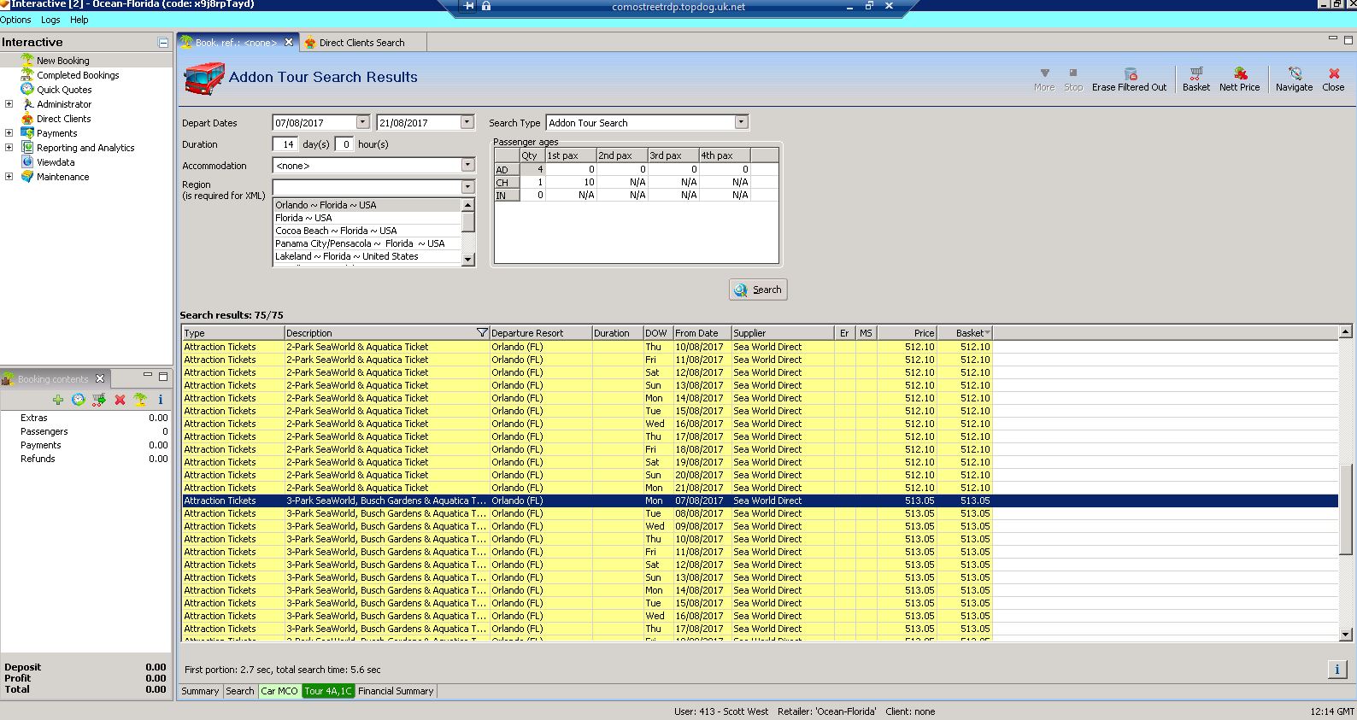The height and width of the screenshot is (720, 1357).
Task: Select Quick Quotes in the navigation tree
Action: [x=64, y=90]
